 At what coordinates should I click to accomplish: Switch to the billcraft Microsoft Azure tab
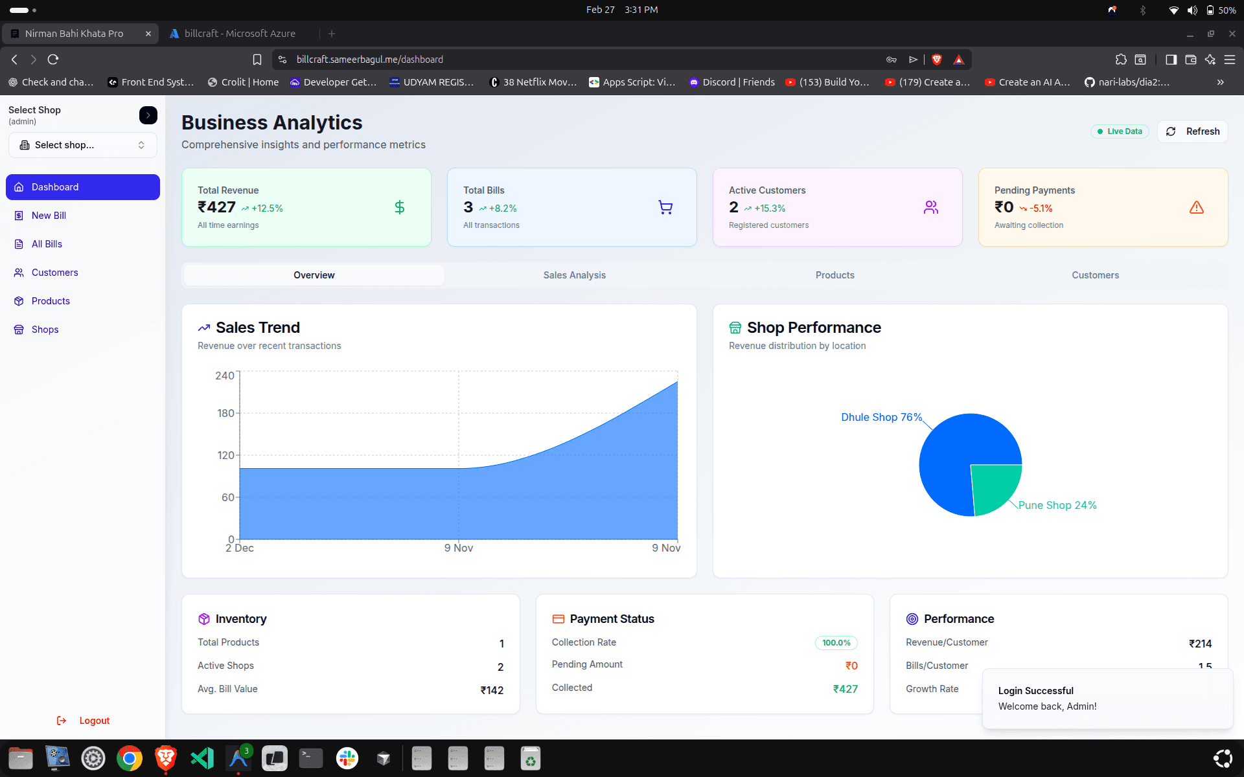coord(240,33)
